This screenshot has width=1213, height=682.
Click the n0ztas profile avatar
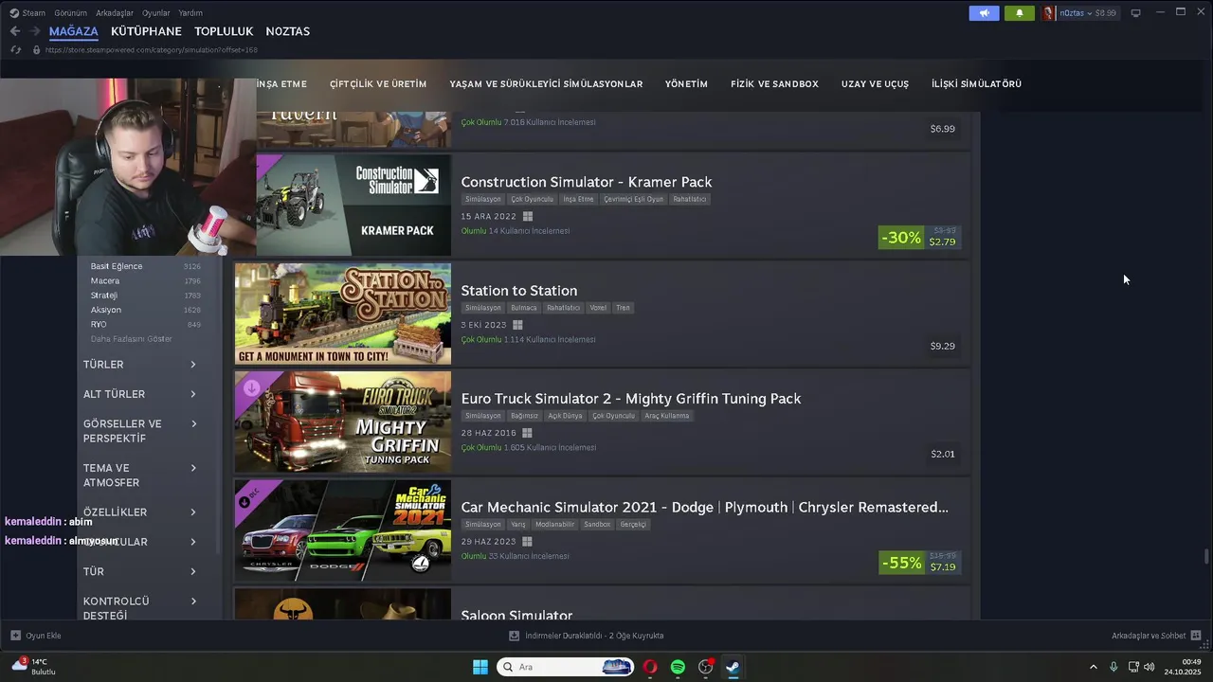1048,13
